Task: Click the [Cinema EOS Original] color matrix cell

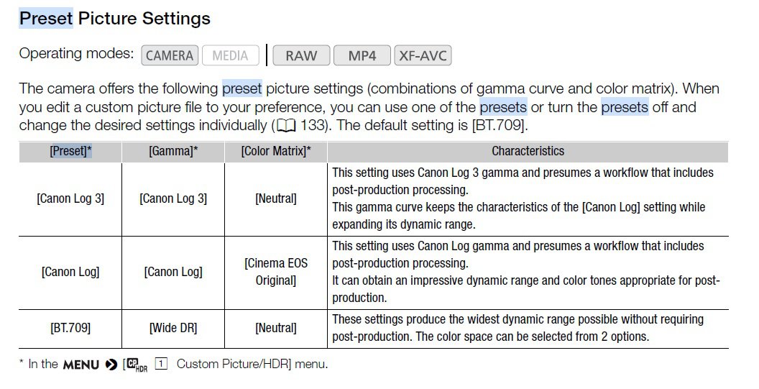Action: [x=276, y=272]
